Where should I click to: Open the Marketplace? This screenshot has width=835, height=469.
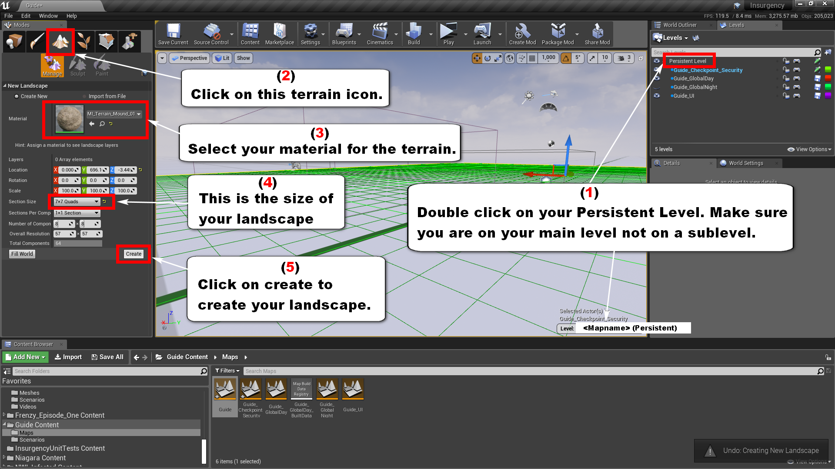tap(280, 34)
